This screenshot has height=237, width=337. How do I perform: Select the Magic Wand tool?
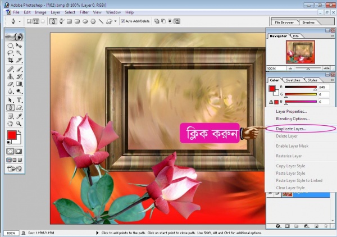click(19, 53)
